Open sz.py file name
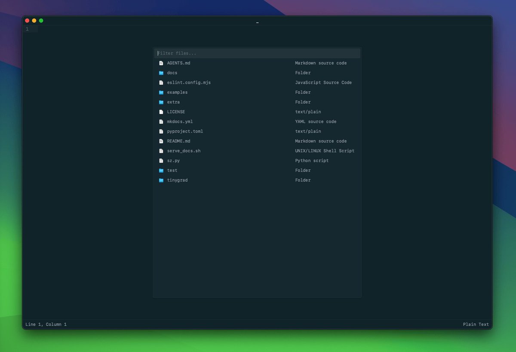This screenshot has height=352, width=516. [x=173, y=161]
